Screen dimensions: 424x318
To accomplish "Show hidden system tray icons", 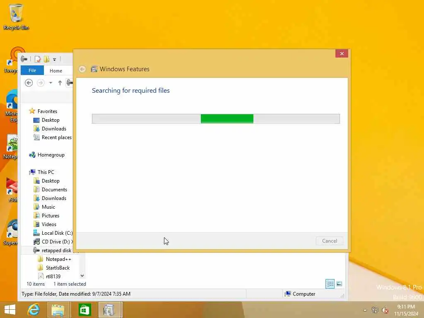I will (x=365, y=310).
